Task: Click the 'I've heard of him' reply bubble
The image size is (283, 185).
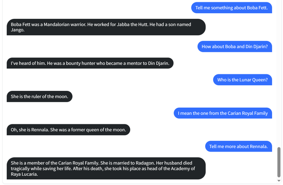Action: click(90, 63)
